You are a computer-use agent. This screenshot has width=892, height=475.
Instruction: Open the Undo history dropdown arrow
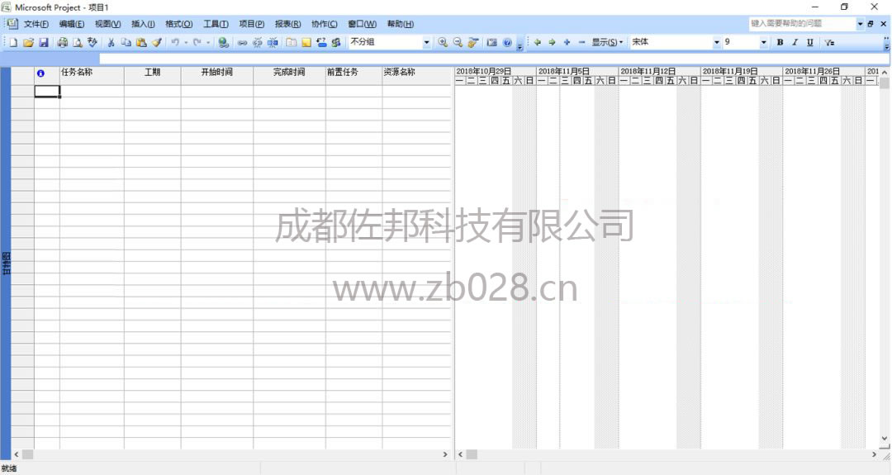click(186, 43)
